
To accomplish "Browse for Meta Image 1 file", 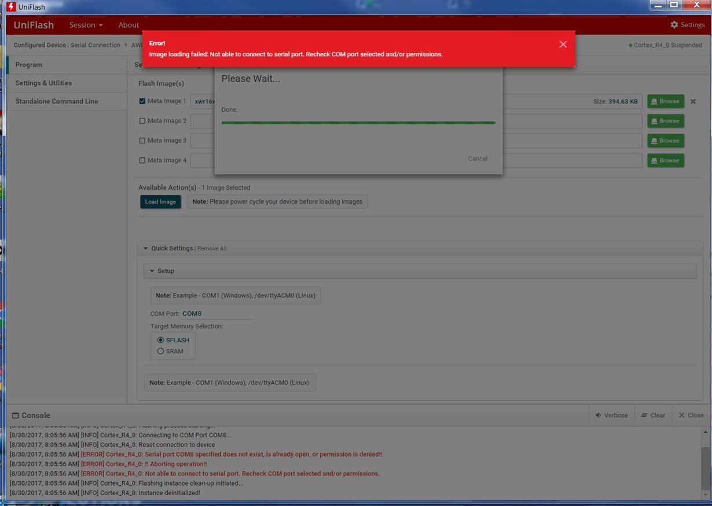I will [x=666, y=101].
